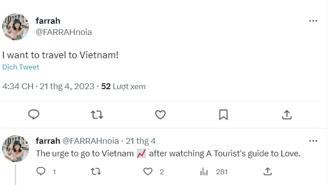Bookmark the main tweet
The width and height of the screenshot is (328, 185).
tap(223, 115)
